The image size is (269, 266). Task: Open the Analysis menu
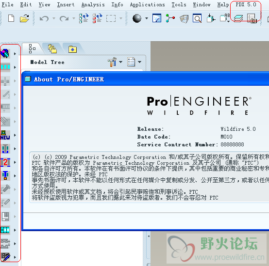coord(93,4)
